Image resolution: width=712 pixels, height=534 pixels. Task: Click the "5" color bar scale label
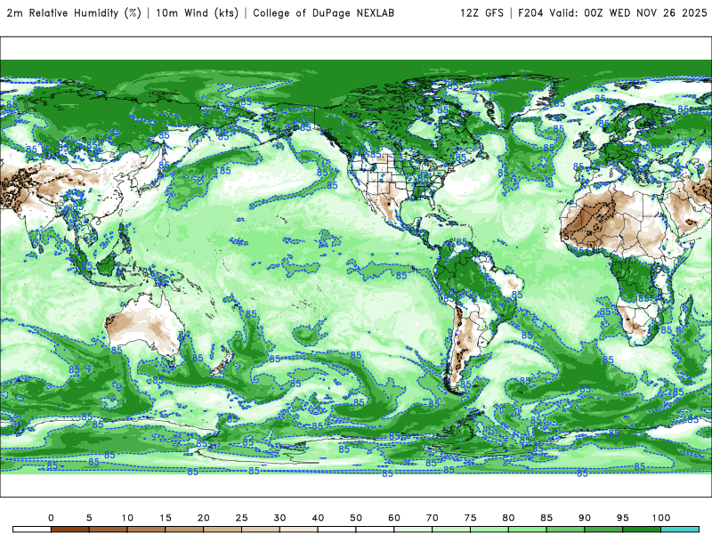tap(89, 518)
